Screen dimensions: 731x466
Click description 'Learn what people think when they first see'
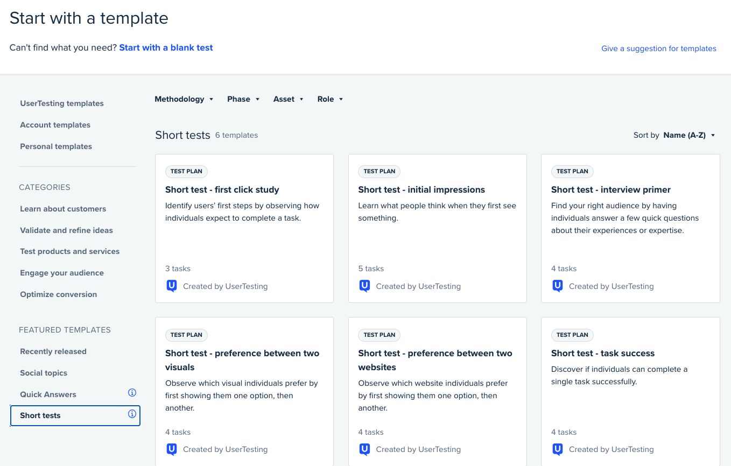[x=437, y=211]
